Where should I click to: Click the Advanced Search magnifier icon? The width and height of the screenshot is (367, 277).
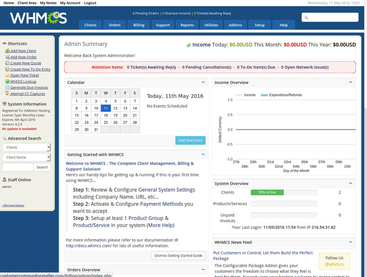(4, 138)
